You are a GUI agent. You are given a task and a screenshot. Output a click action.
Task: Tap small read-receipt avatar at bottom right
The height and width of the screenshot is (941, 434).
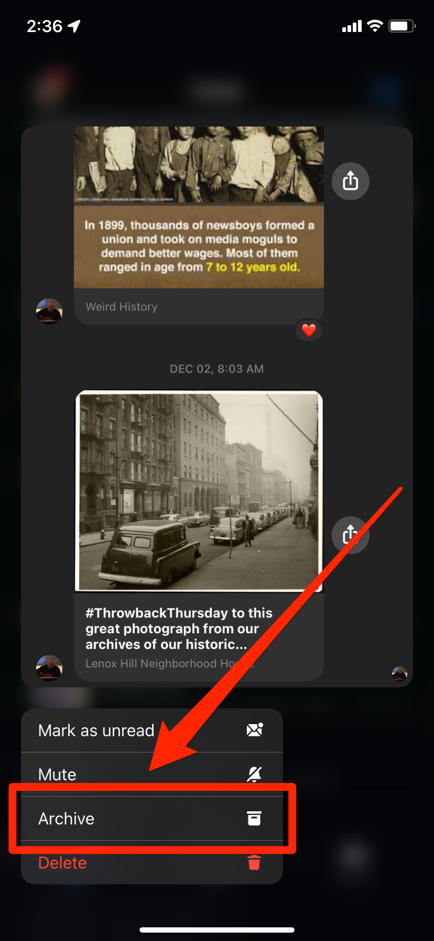pyautogui.click(x=399, y=674)
